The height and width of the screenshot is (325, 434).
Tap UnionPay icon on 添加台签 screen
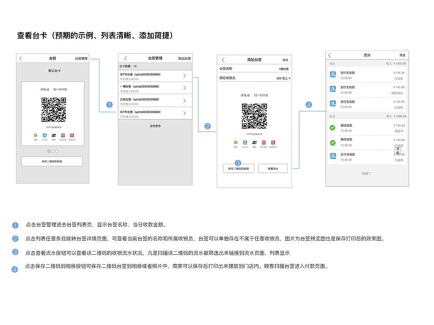tap(254, 143)
